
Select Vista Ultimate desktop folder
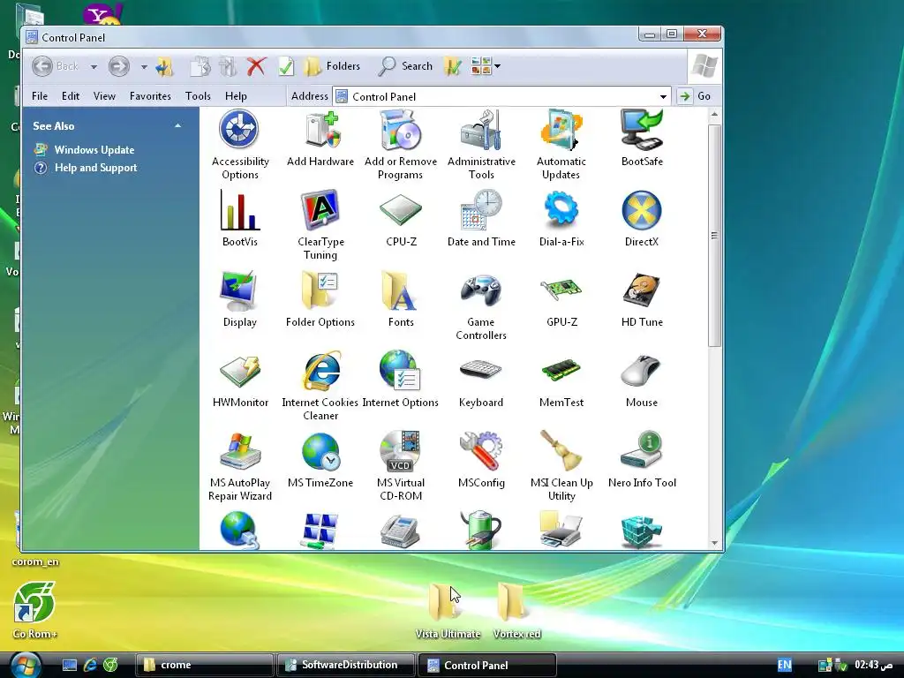tap(448, 611)
